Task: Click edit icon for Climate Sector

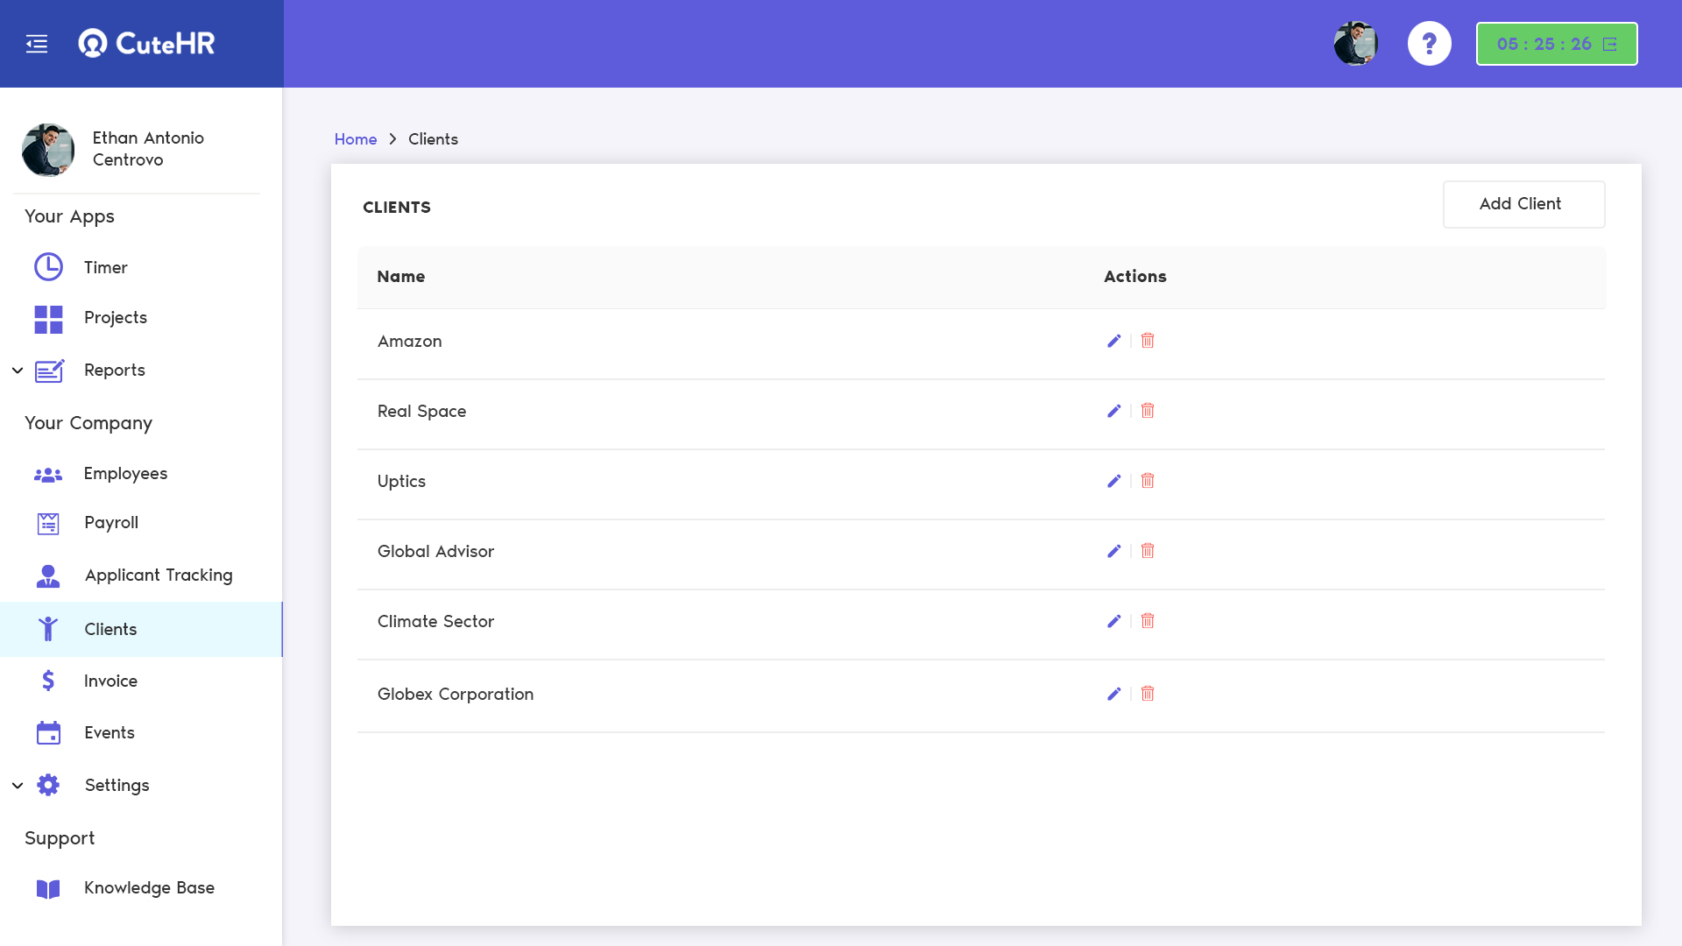Action: 1113,620
